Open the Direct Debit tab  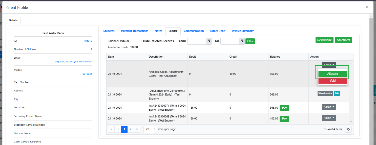point(218,31)
